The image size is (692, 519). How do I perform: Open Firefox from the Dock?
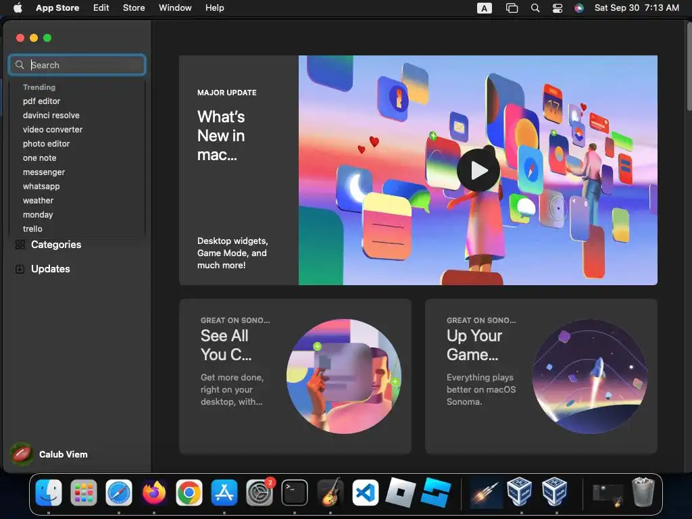(x=154, y=493)
